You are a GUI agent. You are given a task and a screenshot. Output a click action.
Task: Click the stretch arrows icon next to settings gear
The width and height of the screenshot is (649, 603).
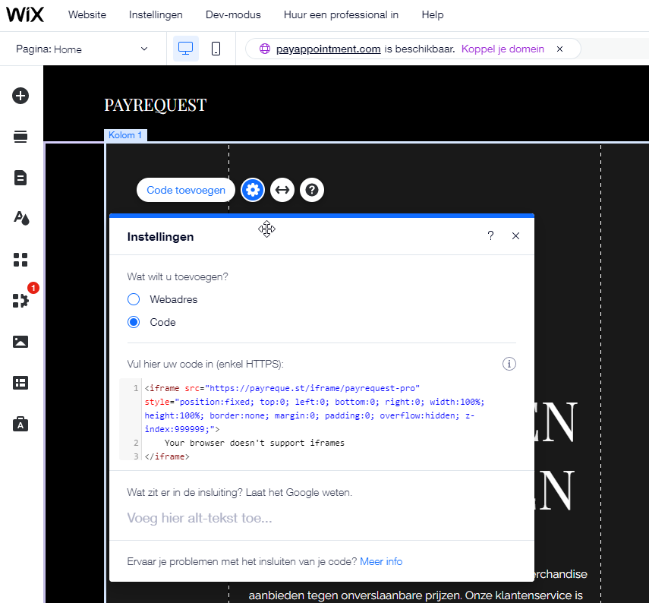282,190
